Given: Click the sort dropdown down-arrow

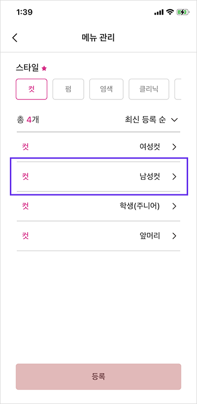Looking at the screenshot, I should (174, 120).
